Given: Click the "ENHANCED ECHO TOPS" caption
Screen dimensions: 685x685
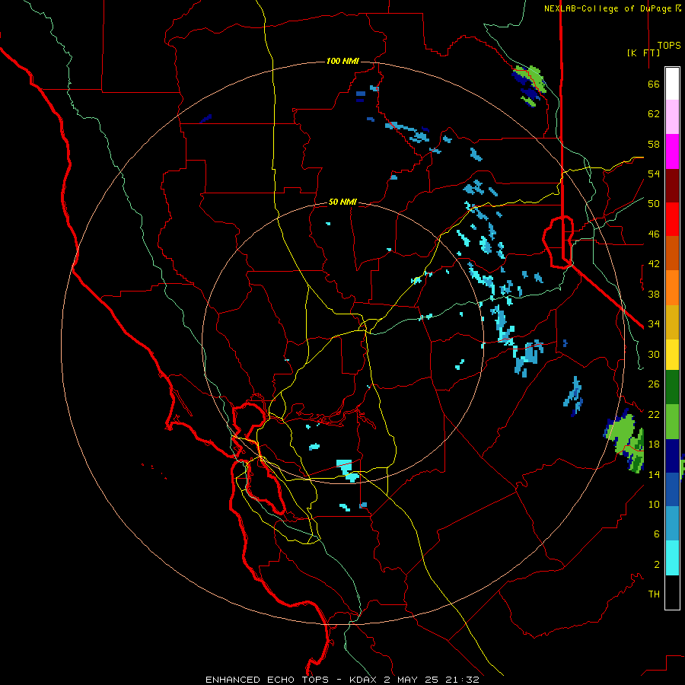Looking at the screenshot, I should point(267,680).
